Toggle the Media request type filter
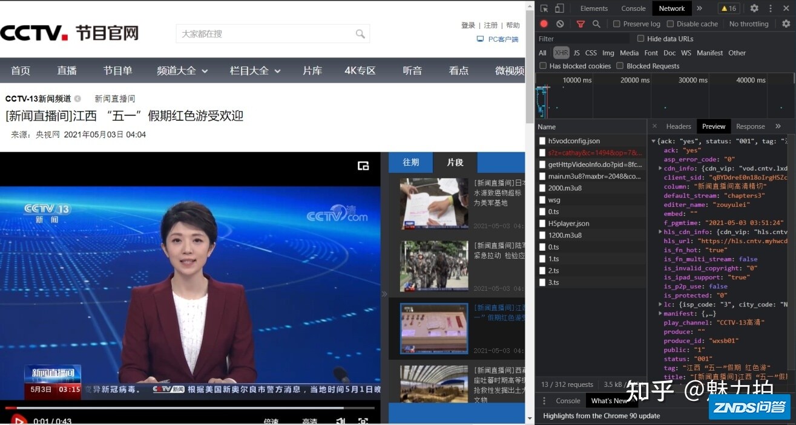This screenshot has width=796, height=425. coord(629,53)
